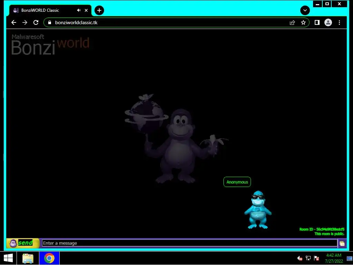Open Chrome side panel
The height and width of the screenshot is (265, 353).
[x=317, y=22]
